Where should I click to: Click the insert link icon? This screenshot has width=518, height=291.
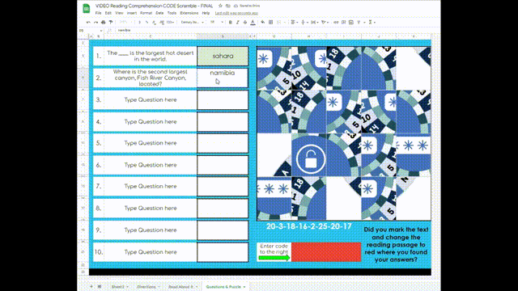336,23
